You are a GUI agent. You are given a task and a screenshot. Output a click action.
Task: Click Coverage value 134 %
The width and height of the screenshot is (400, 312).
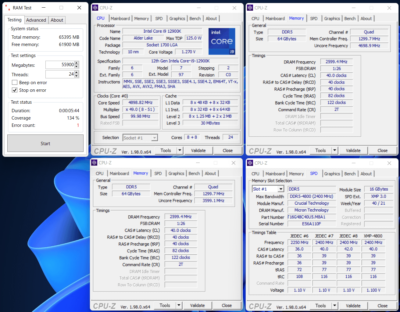pyautogui.click(x=73, y=118)
